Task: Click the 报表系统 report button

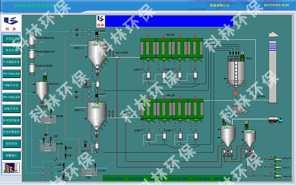Action: 11,144
